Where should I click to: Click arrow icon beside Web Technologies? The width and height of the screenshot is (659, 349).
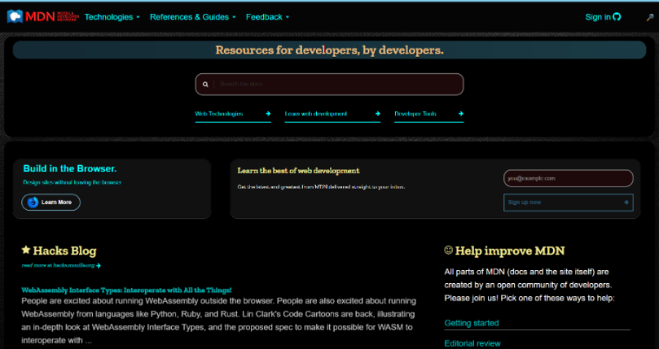tap(268, 113)
